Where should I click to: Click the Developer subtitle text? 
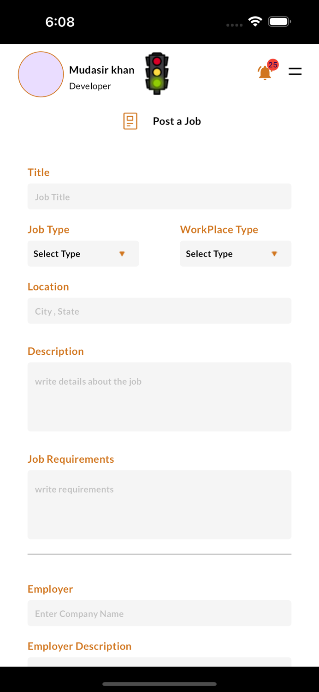point(90,86)
